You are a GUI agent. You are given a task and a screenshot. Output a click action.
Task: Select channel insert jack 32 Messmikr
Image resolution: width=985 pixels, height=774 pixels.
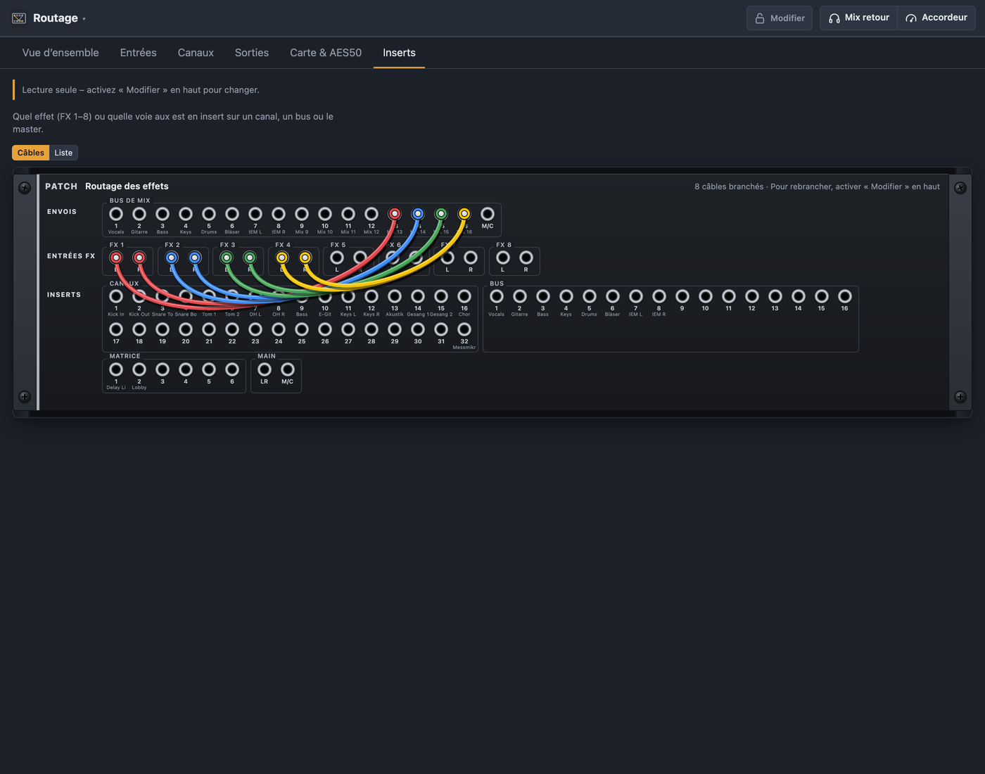click(x=464, y=329)
